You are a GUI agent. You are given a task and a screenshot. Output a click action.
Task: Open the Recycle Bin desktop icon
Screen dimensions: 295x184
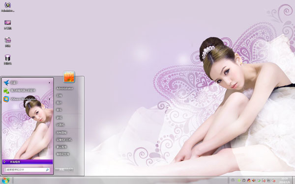pyautogui.click(x=8, y=60)
